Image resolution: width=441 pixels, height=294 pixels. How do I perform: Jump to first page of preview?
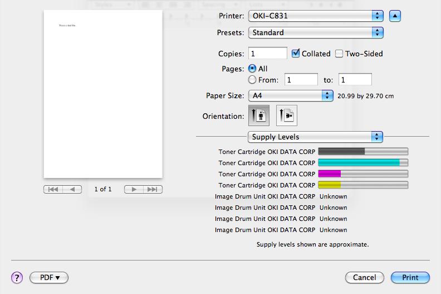coord(53,190)
